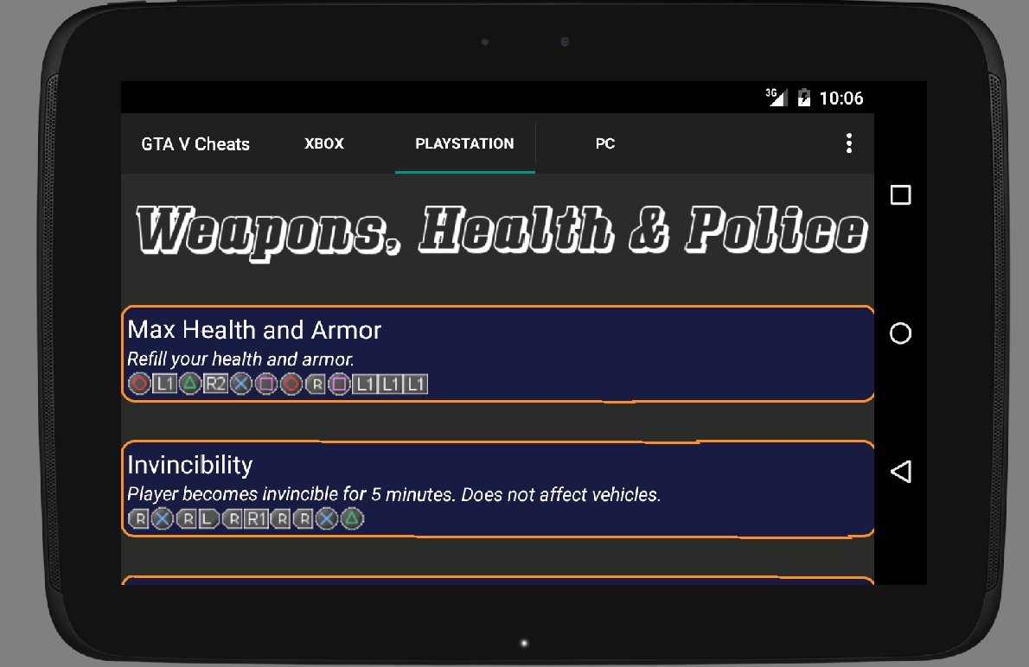Tap the green triangle in Max Health code
Image resolution: width=1029 pixels, height=667 pixels.
tap(189, 384)
